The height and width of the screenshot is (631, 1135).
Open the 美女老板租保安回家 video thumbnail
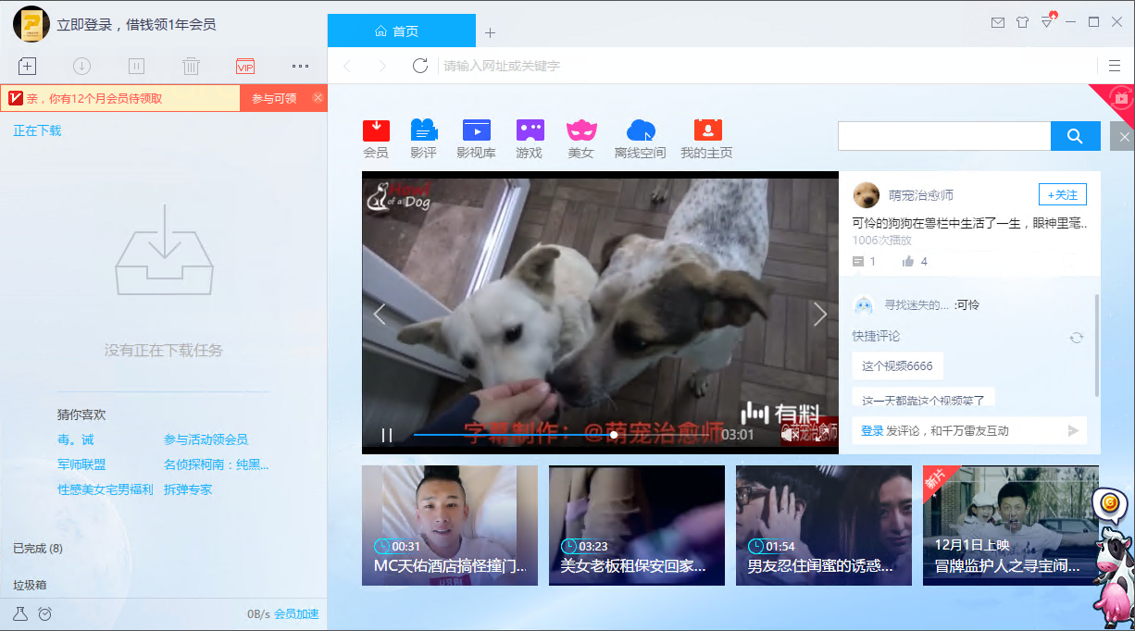coord(637,526)
